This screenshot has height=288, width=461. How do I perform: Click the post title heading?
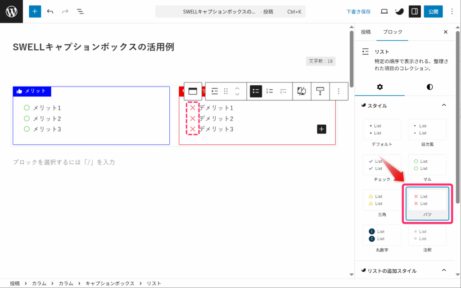[x=94, y=47]
